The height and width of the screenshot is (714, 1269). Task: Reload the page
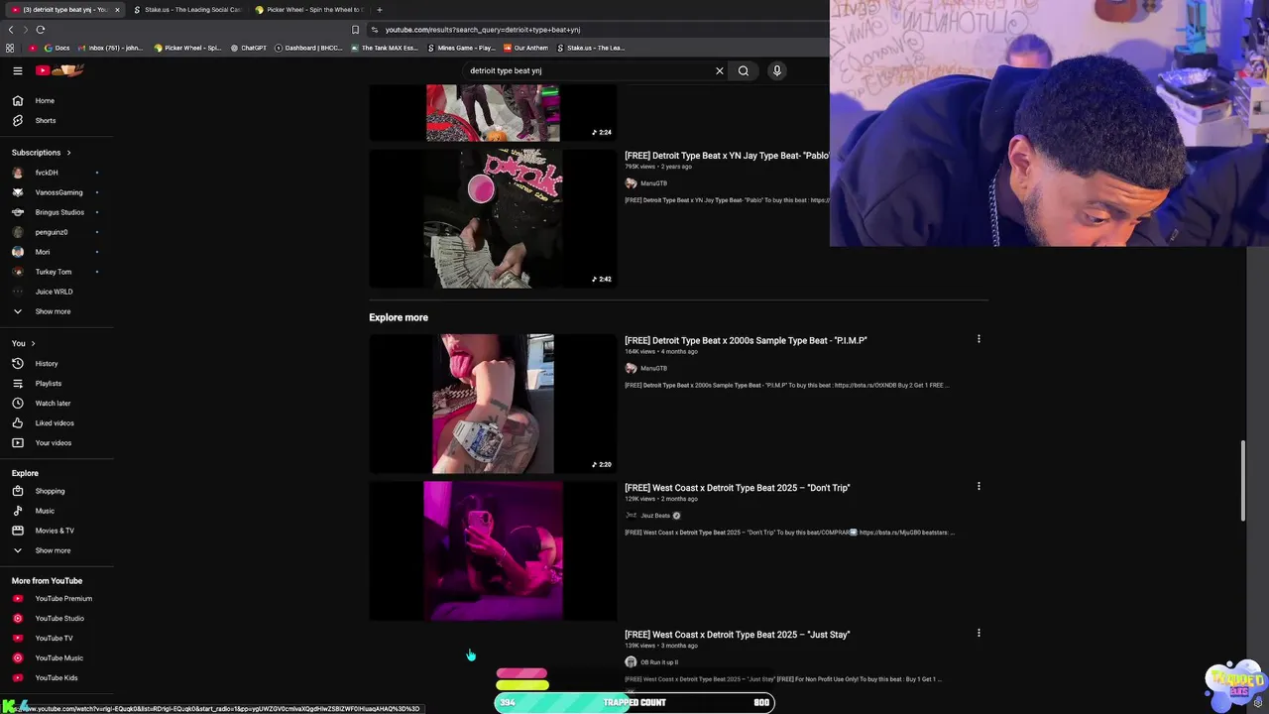pyautogui.click(x=40, y=30)
